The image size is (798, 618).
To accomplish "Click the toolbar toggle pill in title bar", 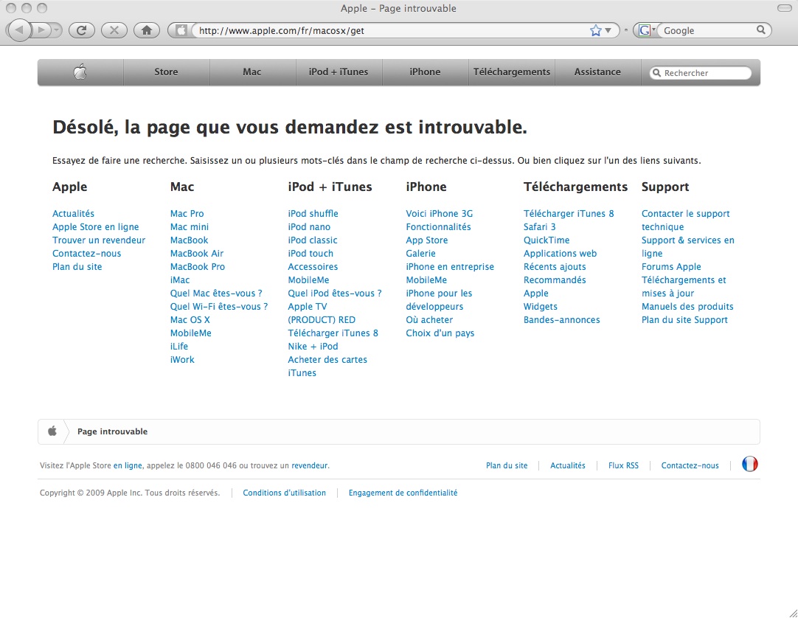I will (785, 8).
